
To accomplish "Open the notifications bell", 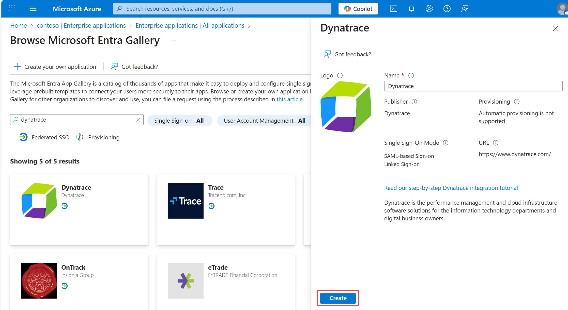I will pyautogui.click(x=411, y=9).
